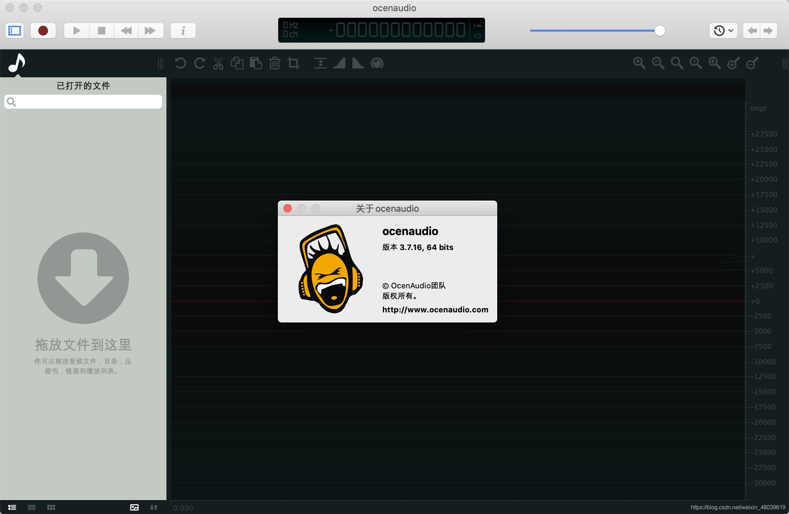Viewport: 789px width, 514px height.
Task: Click the '0 ch' channel count readout
Action: (x=290, y=34)
